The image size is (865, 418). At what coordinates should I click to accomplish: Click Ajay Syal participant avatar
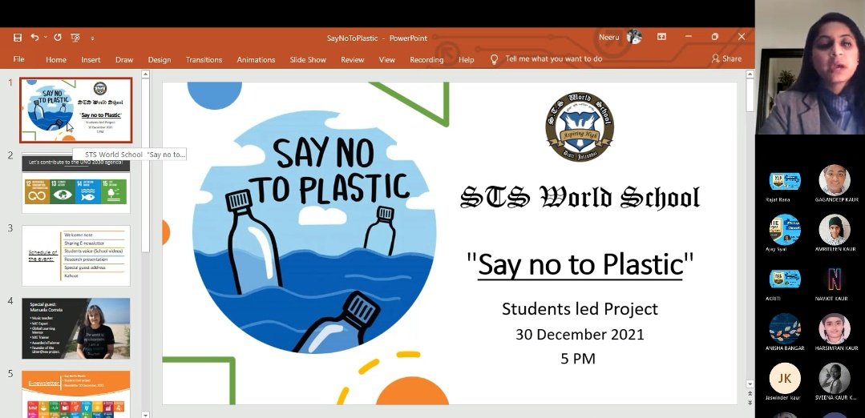click(x=785, y=230)
